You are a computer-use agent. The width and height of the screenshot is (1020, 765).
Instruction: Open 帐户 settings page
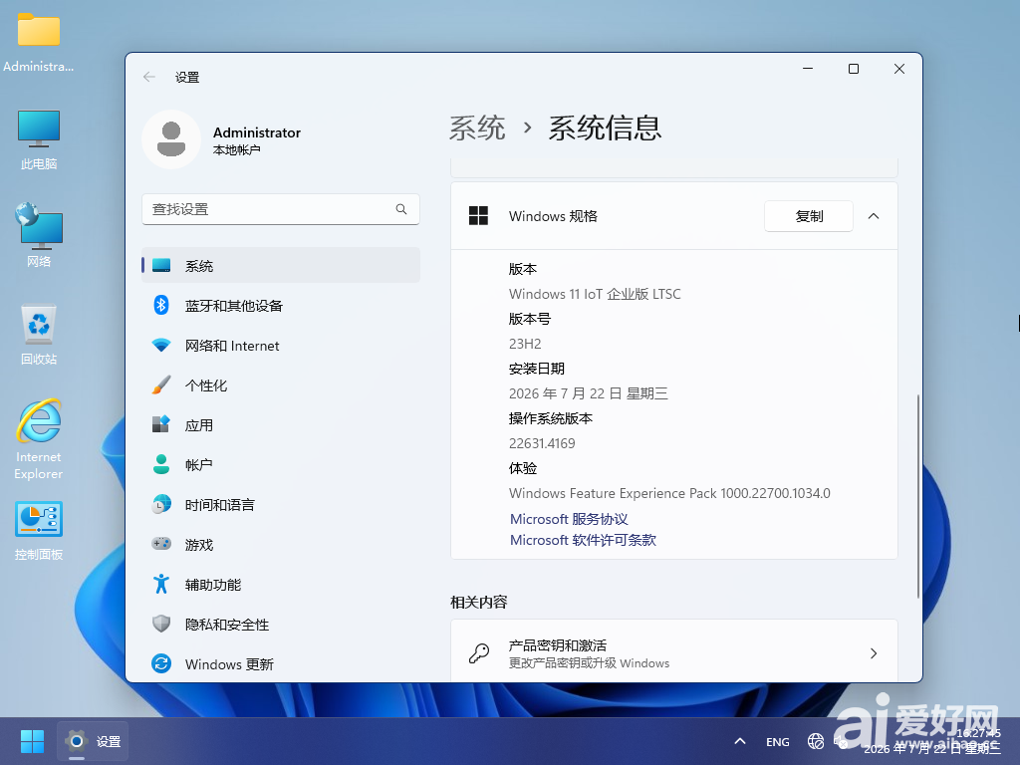(x=280, y=464)
